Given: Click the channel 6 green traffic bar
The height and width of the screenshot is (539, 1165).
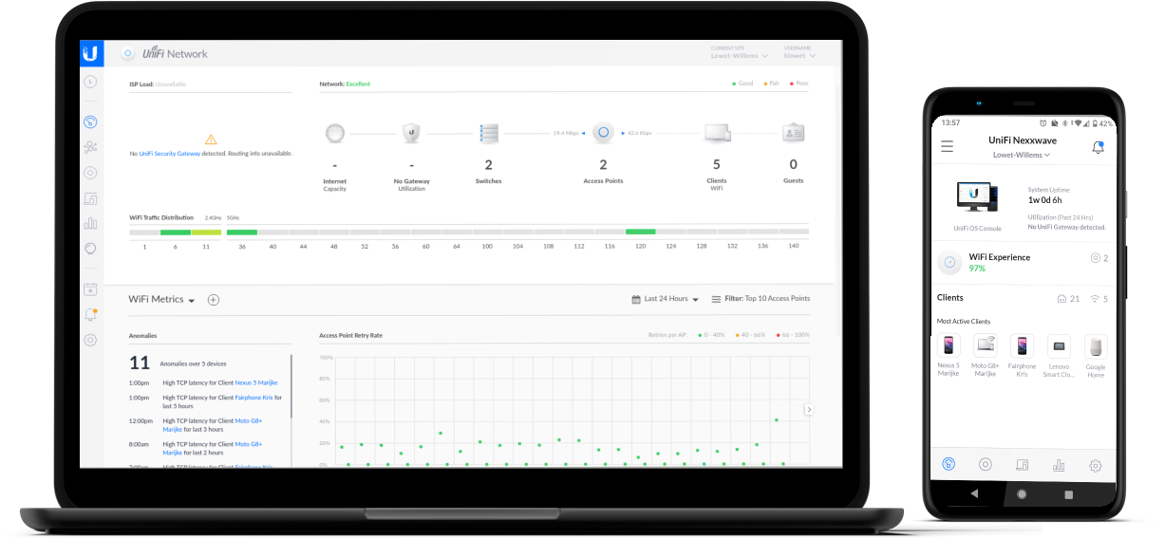Looking at the screenshot, I should tap(176, 232).
